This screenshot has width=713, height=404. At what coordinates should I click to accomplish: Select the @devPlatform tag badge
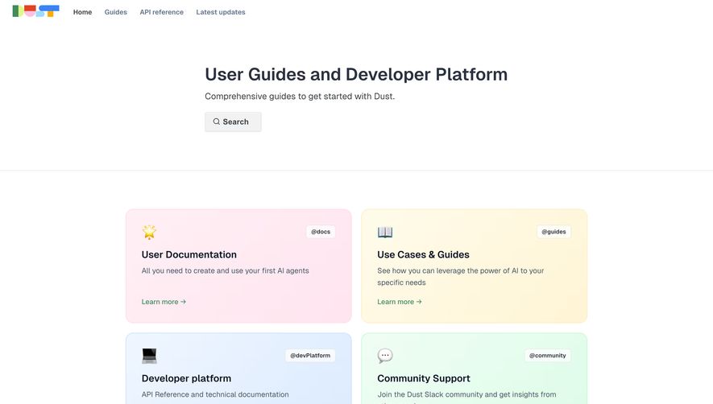pyautogui.click(x=310, y=356)
